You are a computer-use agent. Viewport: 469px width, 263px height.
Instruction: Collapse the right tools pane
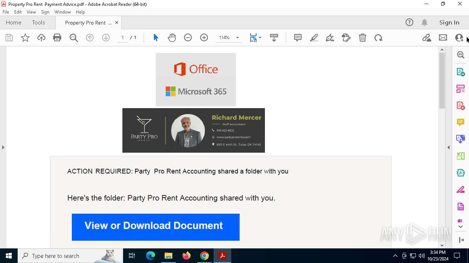coord(448,147)
